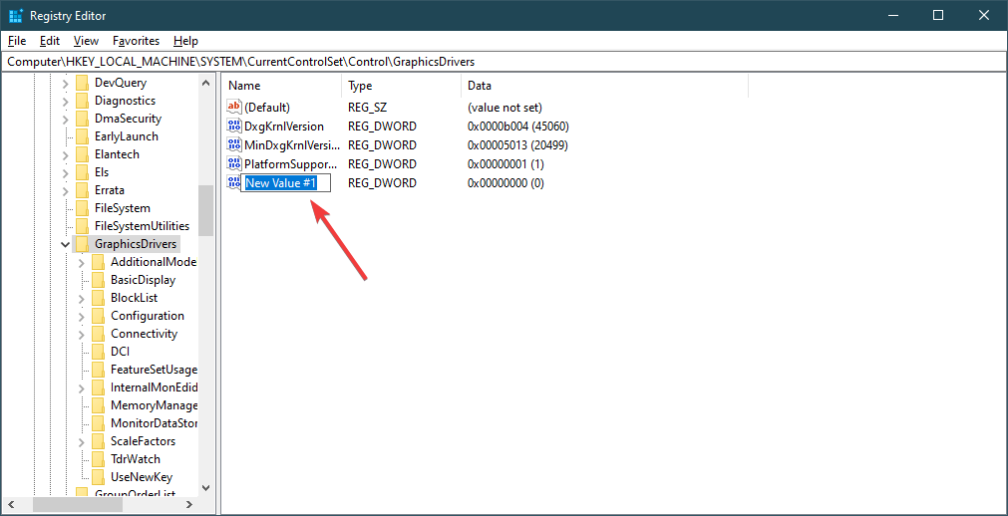Select the DxgKrnlVersion value name
The image size is (1008, 516).
click(284, 126)
